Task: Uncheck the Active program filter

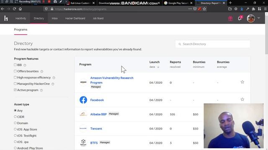Action: pyautogui.click(x=15, y=90)
